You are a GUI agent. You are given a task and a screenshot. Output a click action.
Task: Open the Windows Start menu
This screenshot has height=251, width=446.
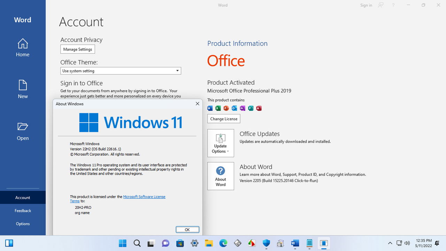123,243
